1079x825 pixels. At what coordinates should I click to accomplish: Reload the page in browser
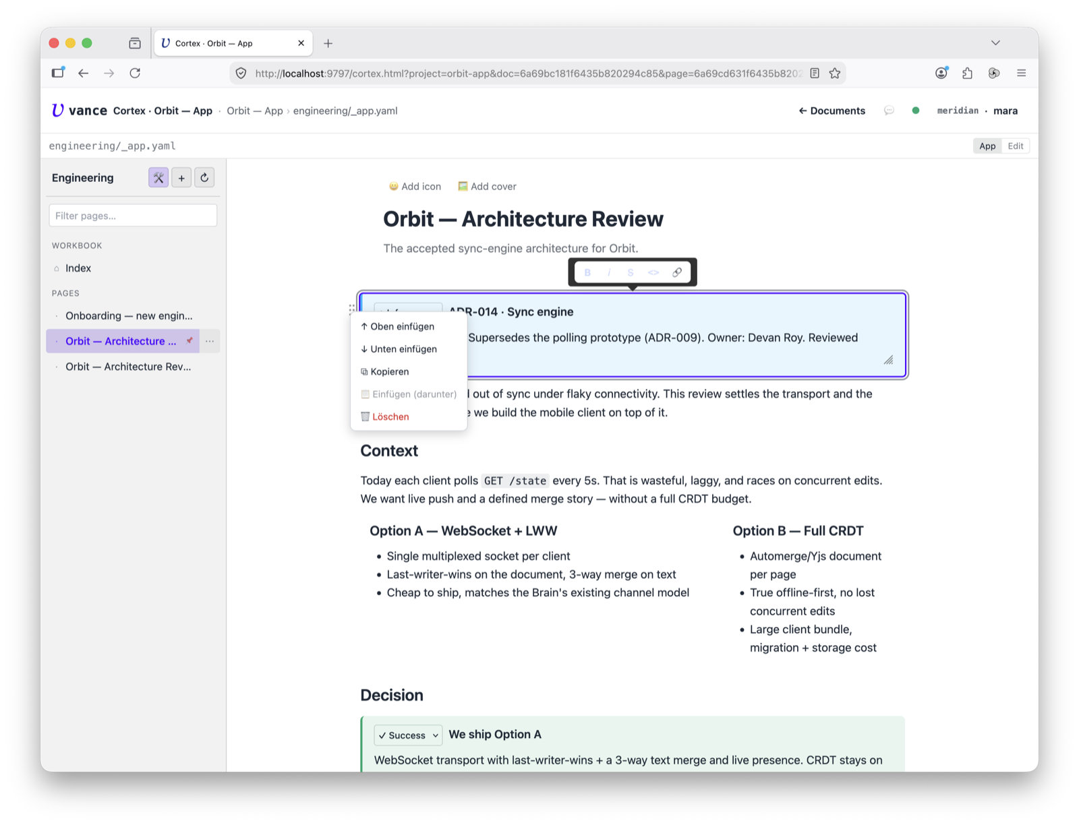tap(135, 73)
